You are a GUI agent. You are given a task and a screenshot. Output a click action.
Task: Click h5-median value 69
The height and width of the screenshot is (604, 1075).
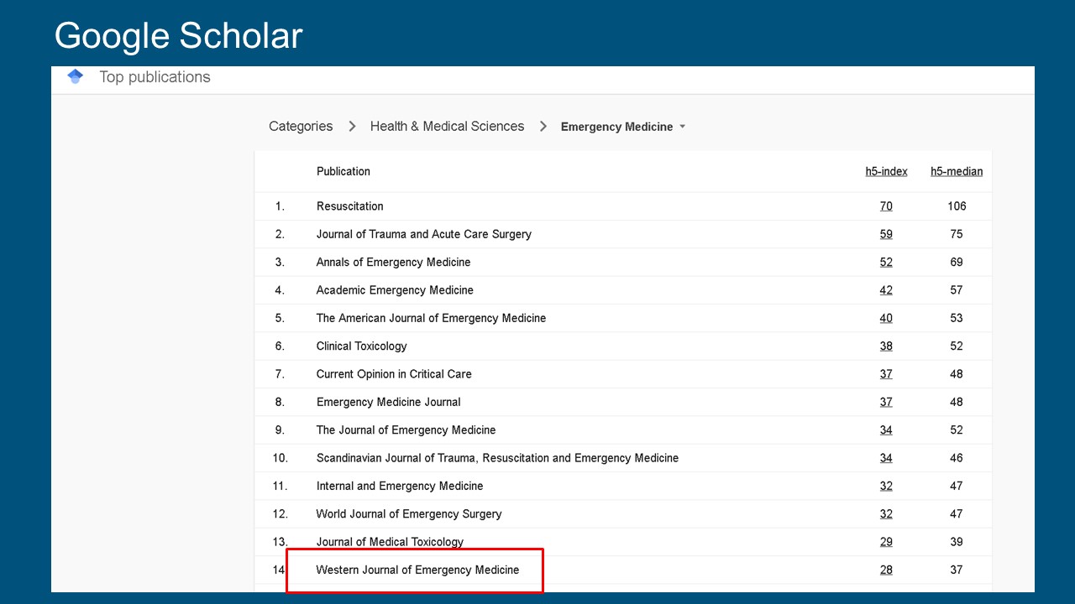(x=957, y=263)
